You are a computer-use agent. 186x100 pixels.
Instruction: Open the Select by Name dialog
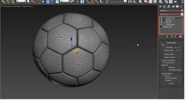33,2
